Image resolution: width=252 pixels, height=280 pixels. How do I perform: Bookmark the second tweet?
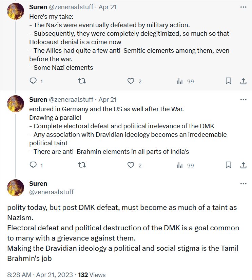coord(229,165)
